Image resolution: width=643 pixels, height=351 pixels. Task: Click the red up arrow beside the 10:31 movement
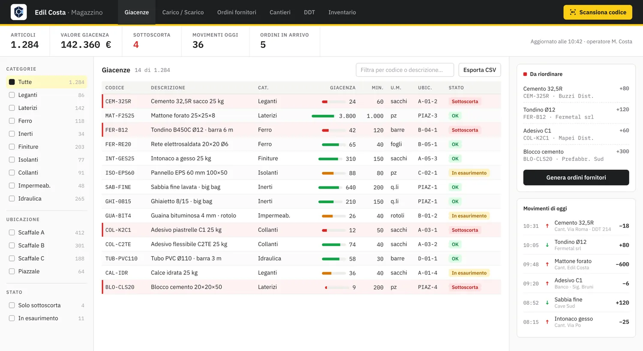tap(547, 226)
